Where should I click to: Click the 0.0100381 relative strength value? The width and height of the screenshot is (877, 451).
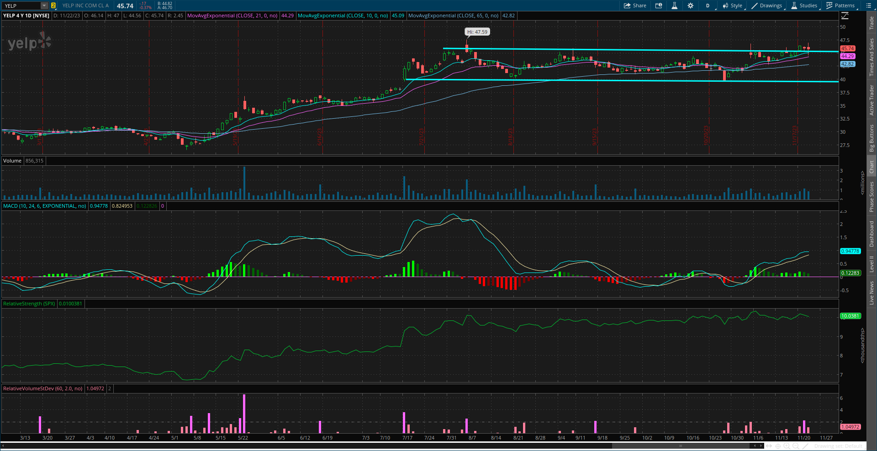point(70,304)
